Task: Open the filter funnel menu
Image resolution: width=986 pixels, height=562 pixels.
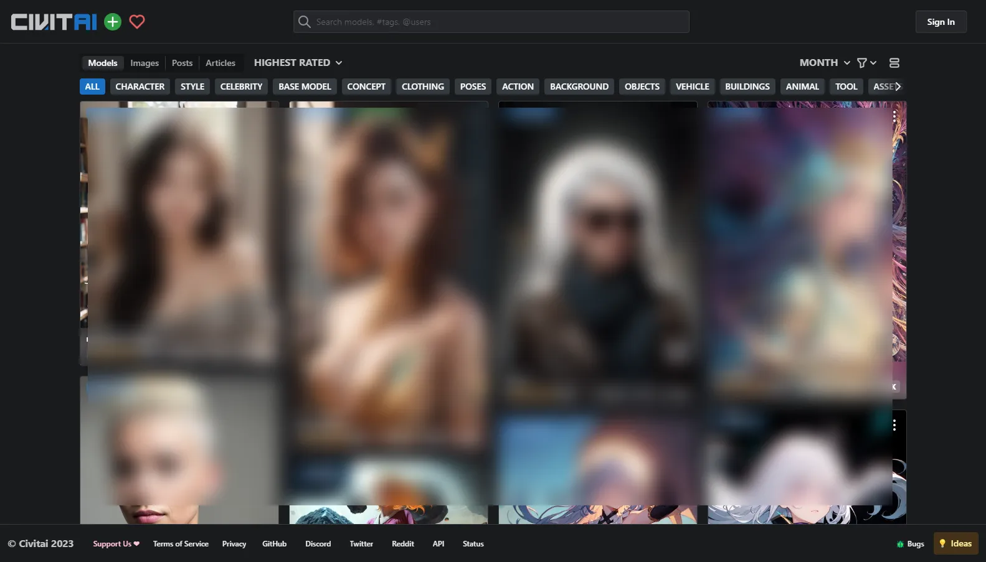Action: click(866, 63)
